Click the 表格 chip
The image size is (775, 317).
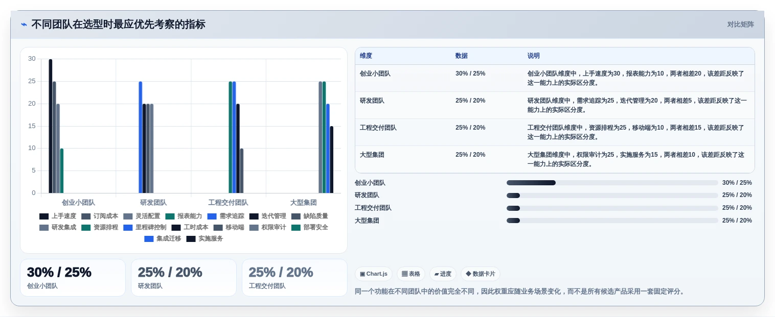[x=411, y=274]
